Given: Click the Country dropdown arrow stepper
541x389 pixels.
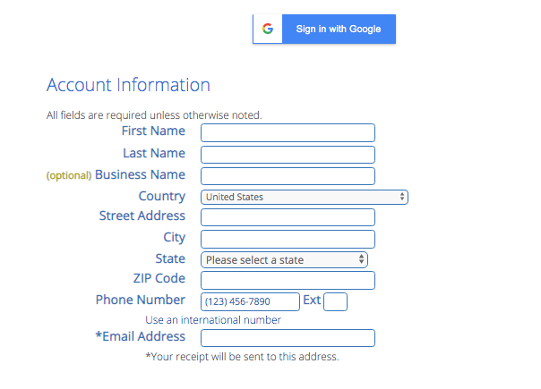Looking at the screenshot, I should tap(402, 197).
